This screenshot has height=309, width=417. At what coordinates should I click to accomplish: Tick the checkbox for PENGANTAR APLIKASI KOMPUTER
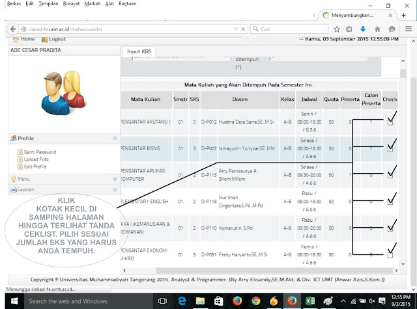tap(390, 175)
